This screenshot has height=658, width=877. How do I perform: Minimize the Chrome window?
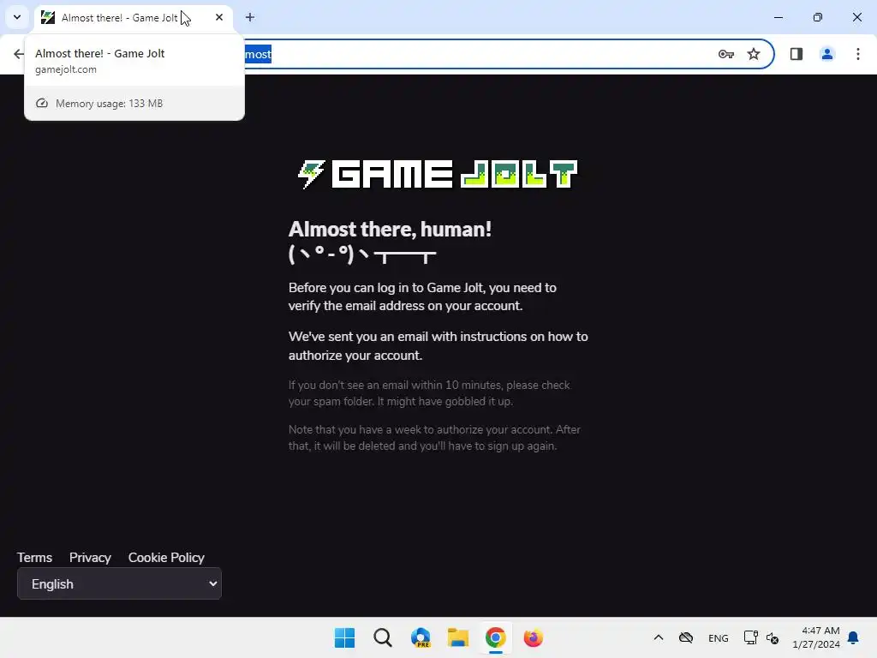click(778, 17)
